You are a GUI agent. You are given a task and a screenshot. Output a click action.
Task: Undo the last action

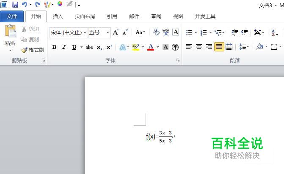(x=25, y=5)
